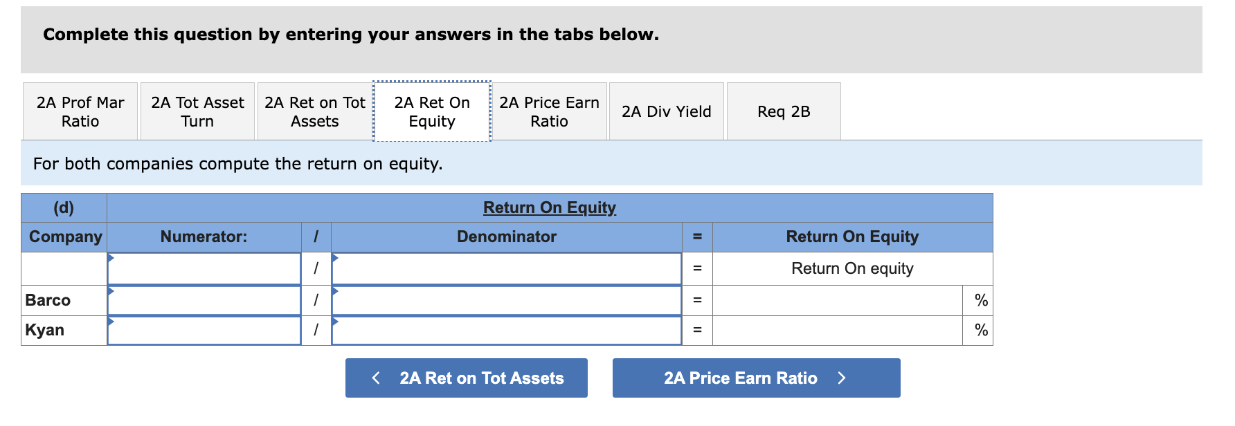
Task: Switch to the 2A Div Yield tab
Action: 666,111
